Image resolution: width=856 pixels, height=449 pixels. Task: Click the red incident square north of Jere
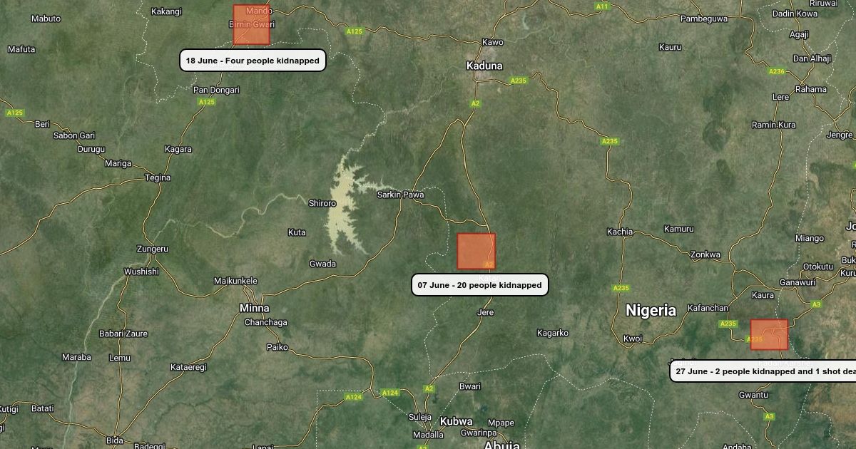pyautogui.click(x=477, y=252)
